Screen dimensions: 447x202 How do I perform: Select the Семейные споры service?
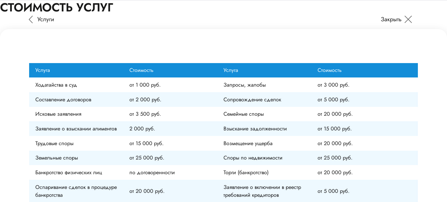coord(243,114)
